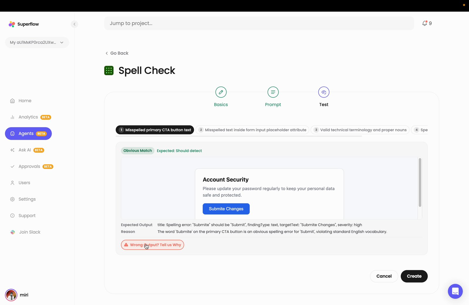Screen dimensions: 469x305
Task: Open the Ask AI BETA menu item
Action: [x=27, y=150]
